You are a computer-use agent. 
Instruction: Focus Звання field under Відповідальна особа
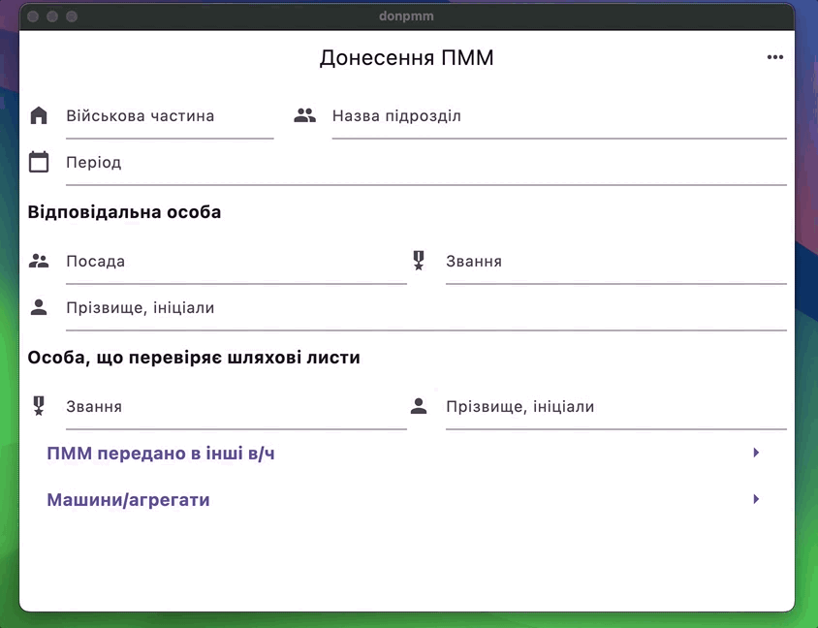click(x=616, y=262)
